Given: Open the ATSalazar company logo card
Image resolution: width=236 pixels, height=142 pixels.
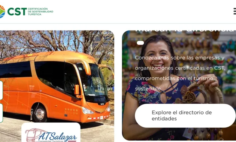Looking at the screenshot, I should (51, 132).
